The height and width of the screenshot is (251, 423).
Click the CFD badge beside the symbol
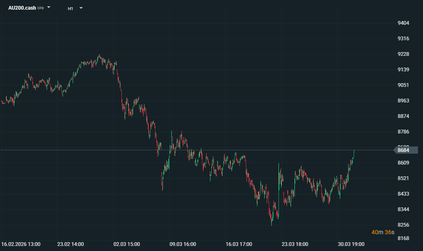pyautogui.click(x=41, y=8)
